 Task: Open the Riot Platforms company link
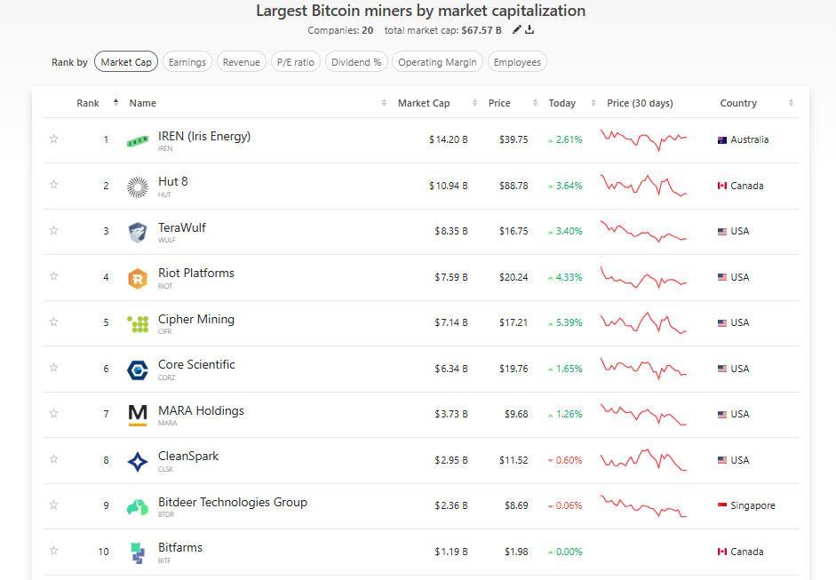tap(196, 273)
